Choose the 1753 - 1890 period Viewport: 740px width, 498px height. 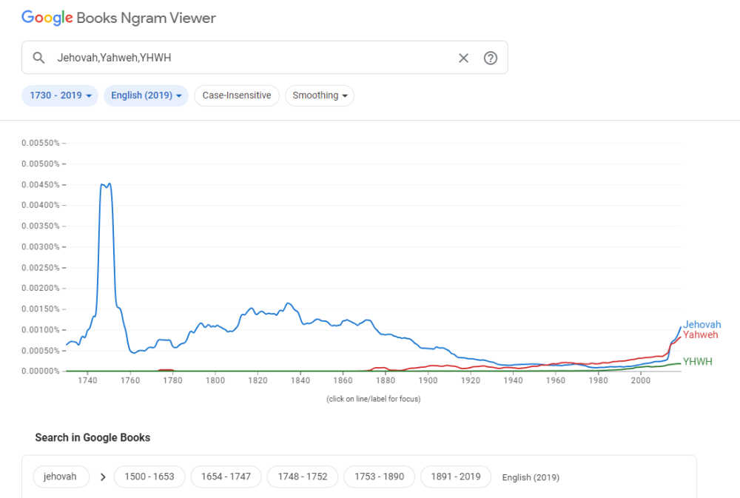379,477
